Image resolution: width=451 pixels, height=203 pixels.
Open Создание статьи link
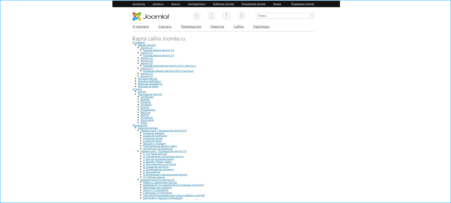(153, 138)
